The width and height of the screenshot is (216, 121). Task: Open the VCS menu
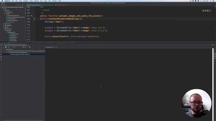[x=50, y=1]
